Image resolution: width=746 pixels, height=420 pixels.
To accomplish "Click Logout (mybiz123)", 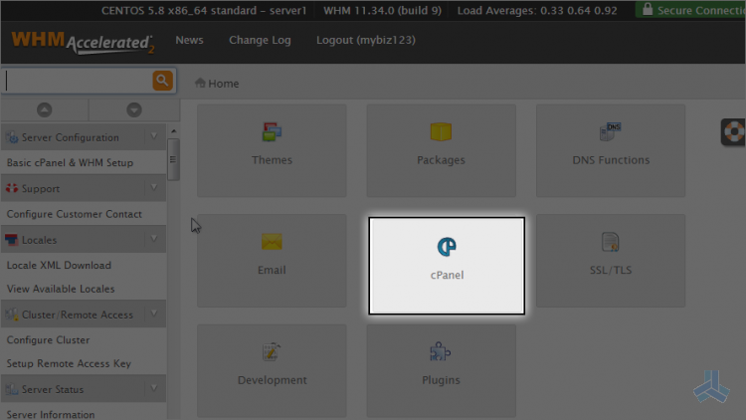I will [366, 40].
